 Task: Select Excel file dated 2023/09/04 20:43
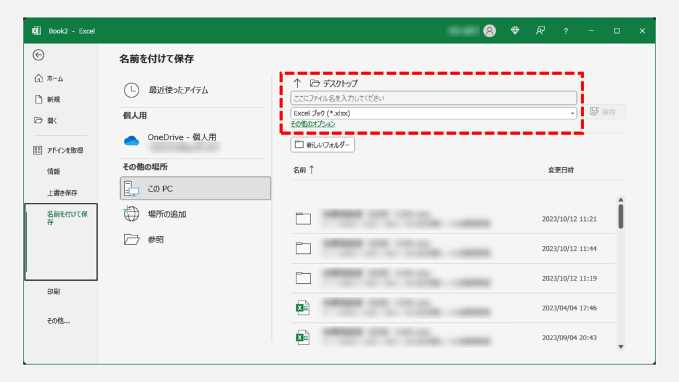[x=453, y=338]
